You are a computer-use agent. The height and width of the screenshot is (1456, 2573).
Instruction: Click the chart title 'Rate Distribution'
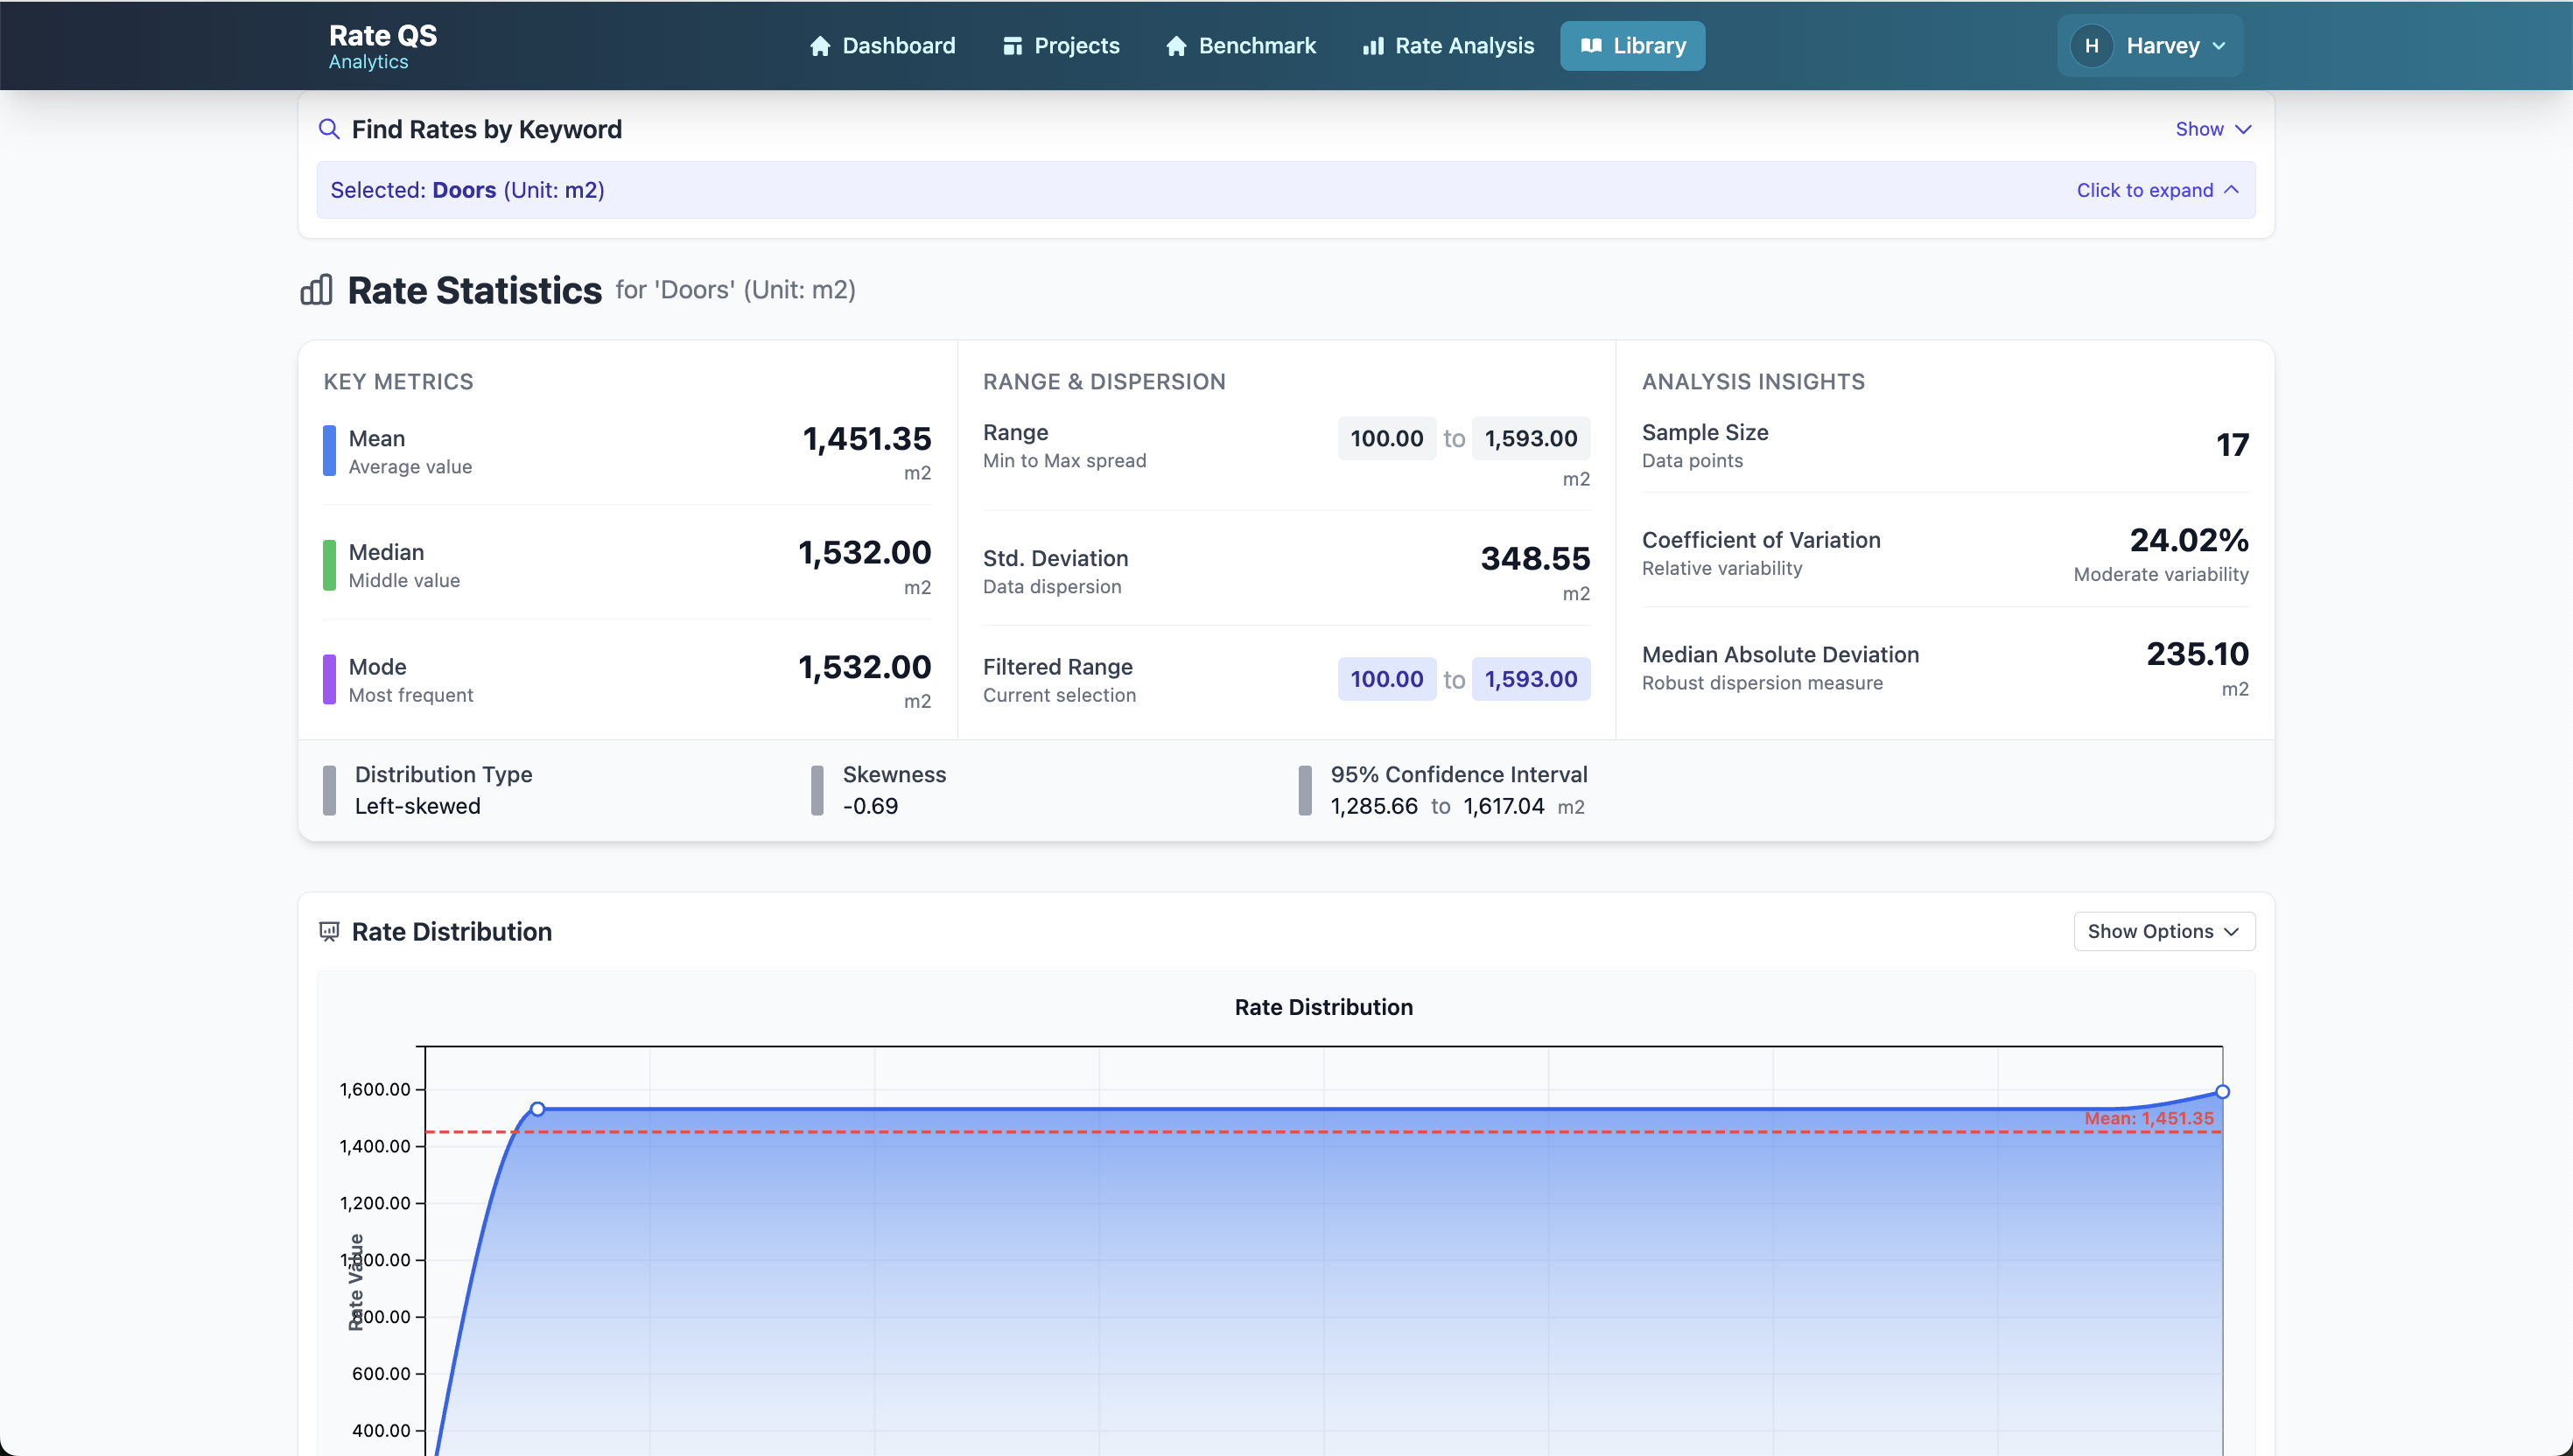coord(1323,1007)
